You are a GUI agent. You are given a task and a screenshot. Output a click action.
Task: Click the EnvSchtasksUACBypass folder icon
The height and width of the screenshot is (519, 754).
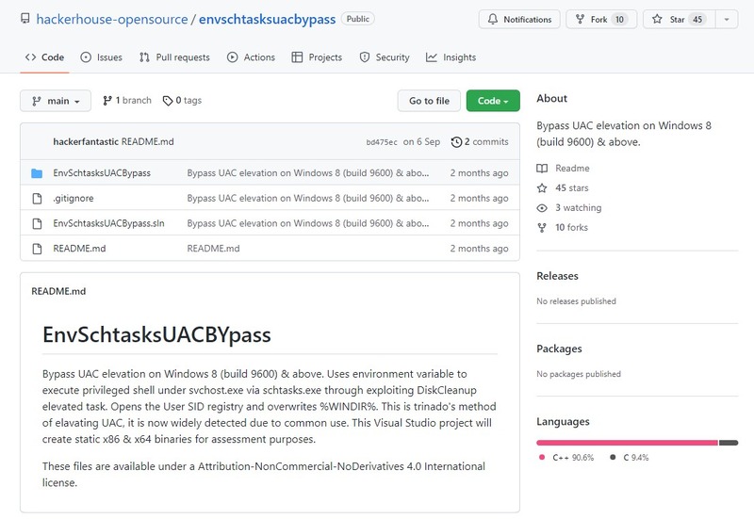pyautogui.click(x=37, y=173)
